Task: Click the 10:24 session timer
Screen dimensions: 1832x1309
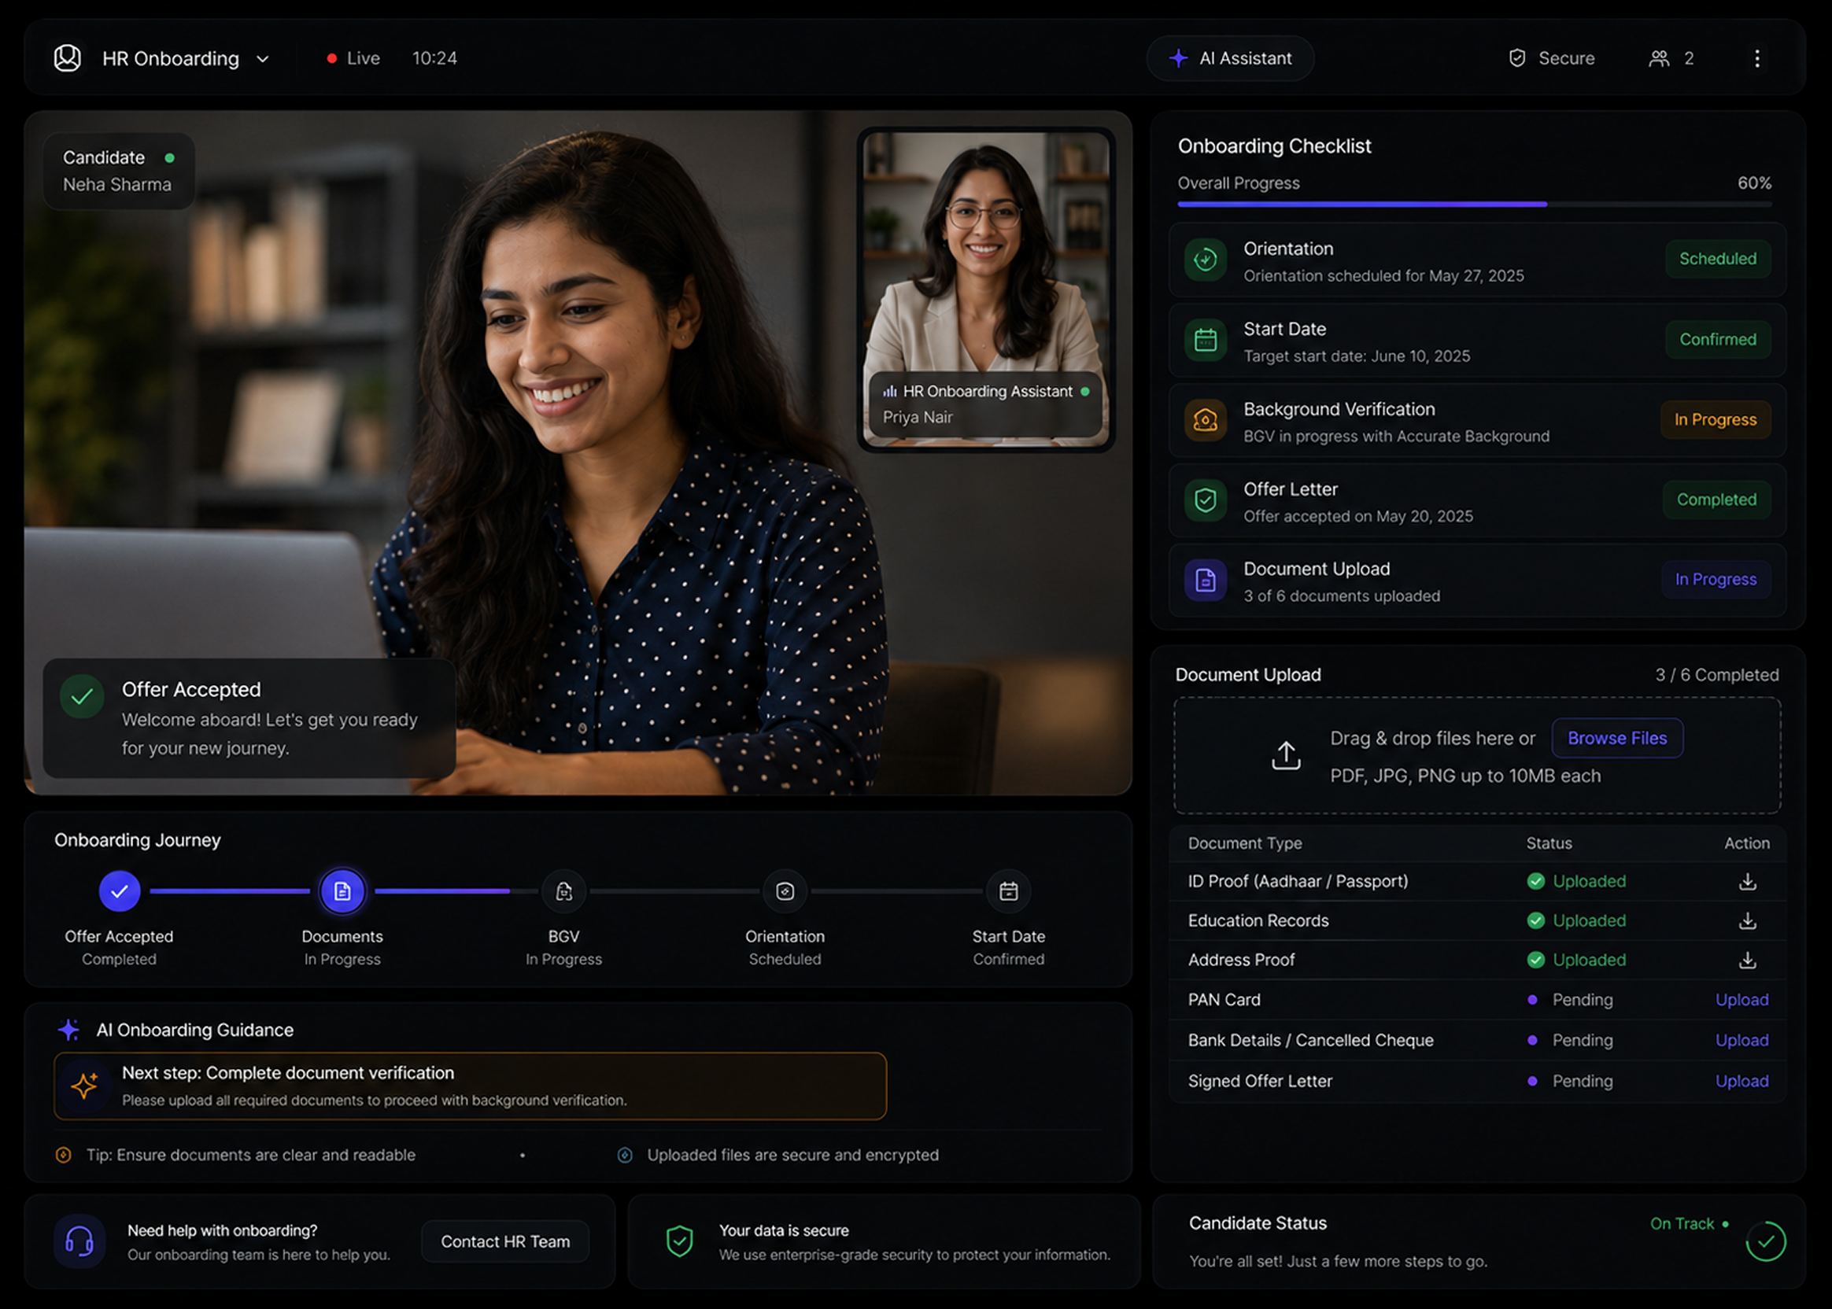Action: click(x=434, y=58)
